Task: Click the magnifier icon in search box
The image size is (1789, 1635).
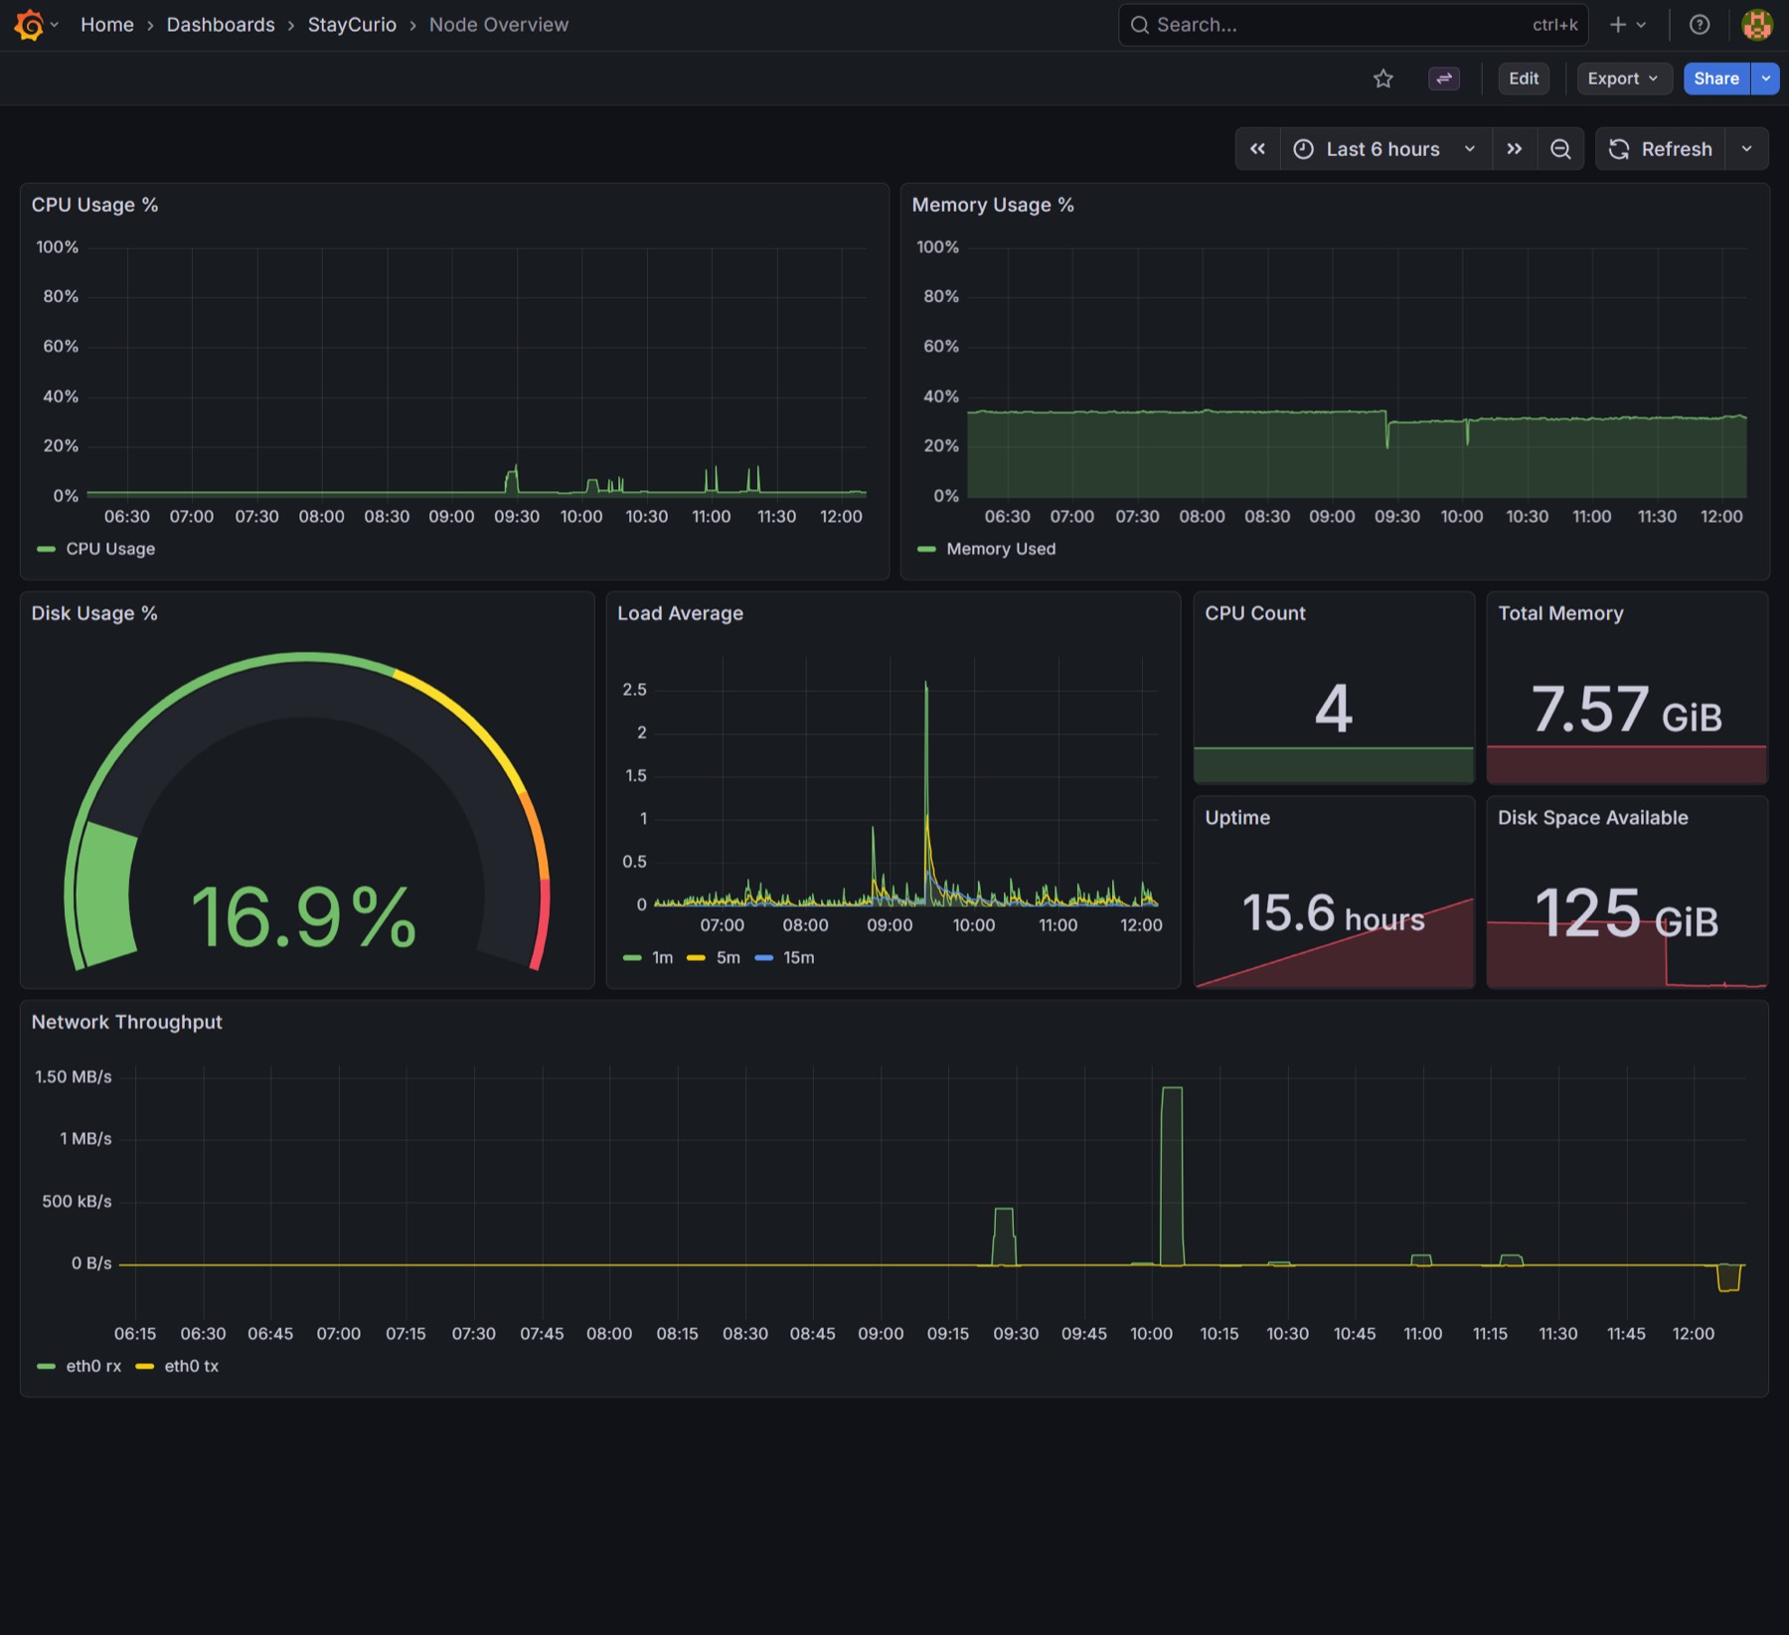Action: coord(1140,25)
